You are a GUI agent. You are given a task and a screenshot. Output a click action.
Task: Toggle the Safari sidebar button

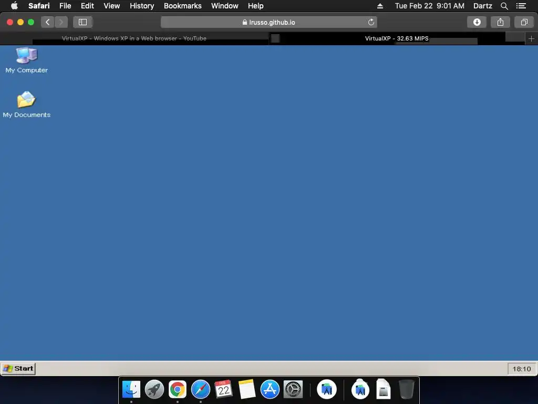tap(82, 22)
